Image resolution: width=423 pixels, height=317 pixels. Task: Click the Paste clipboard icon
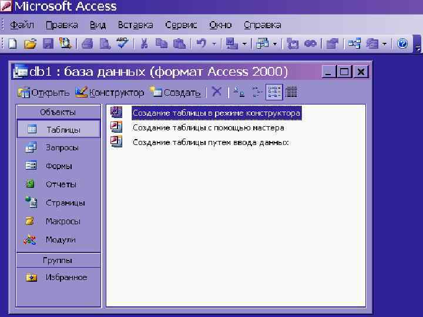(179, 43)
